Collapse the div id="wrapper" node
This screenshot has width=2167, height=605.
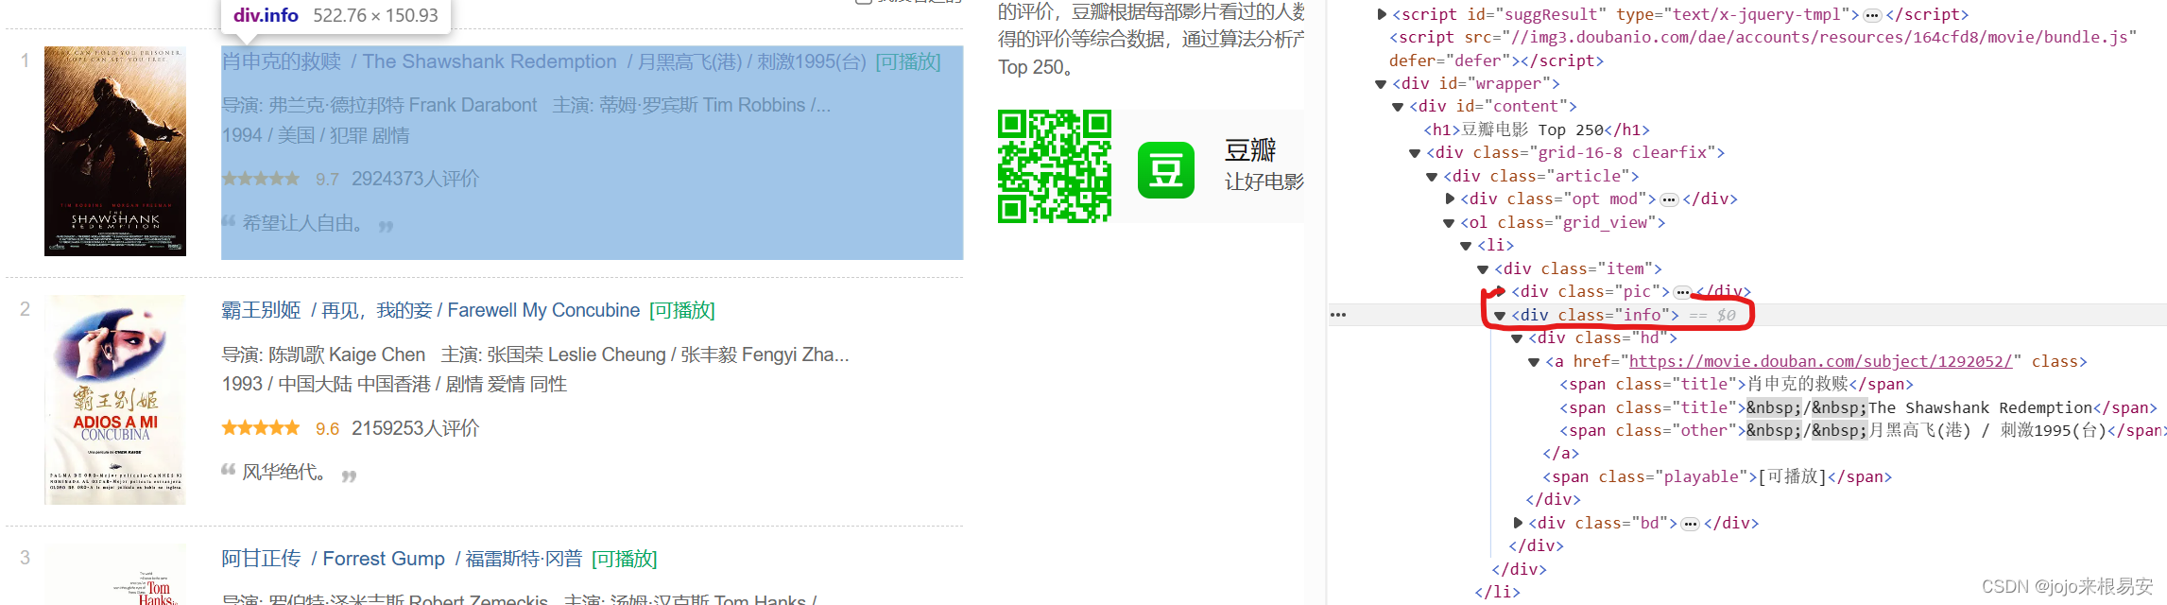click(1381, 84)
